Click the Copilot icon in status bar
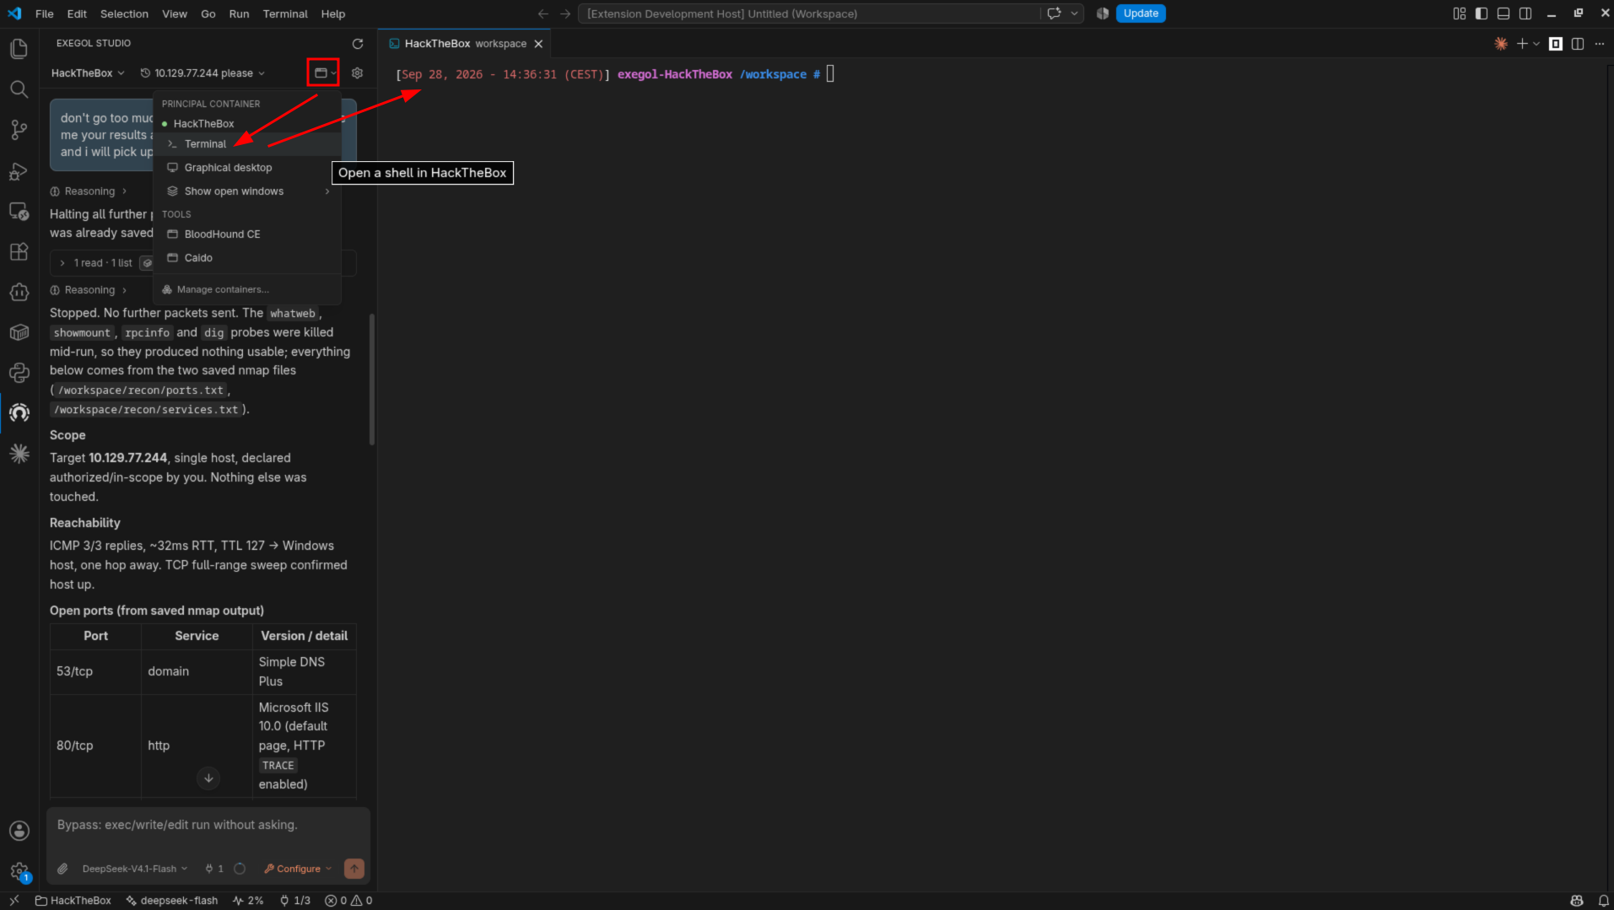1614x910 pixels. tap(1577, 901)
